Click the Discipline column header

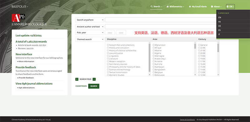[128, 39]
